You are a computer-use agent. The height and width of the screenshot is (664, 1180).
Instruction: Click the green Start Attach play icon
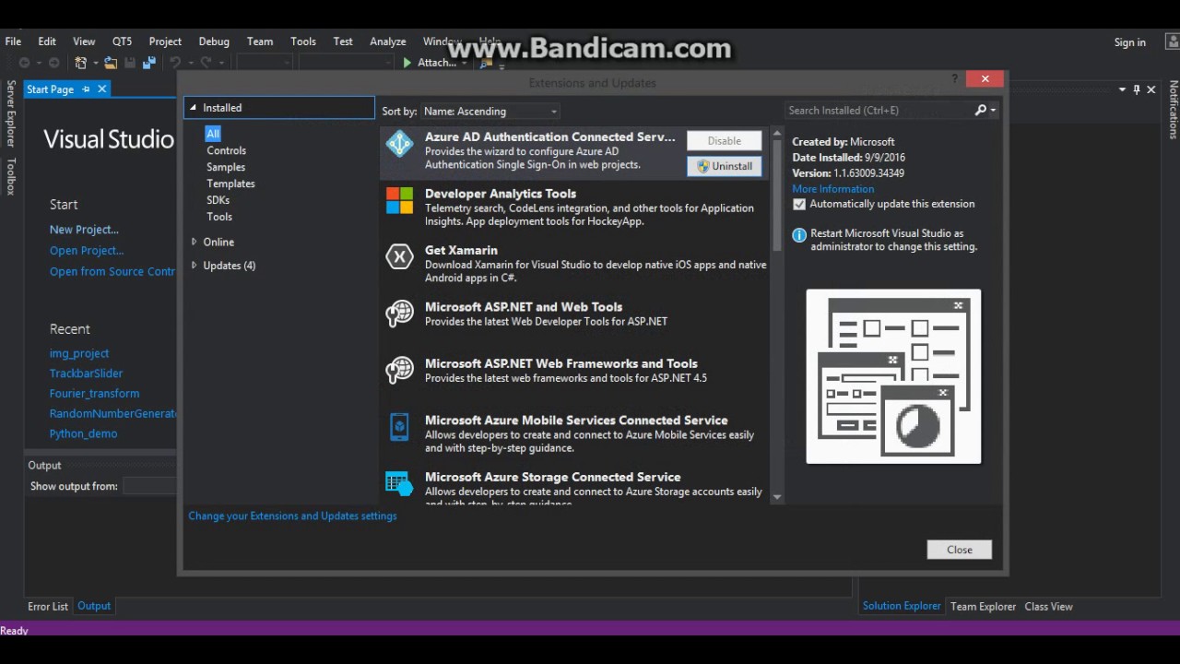click(x=407, y=63)
